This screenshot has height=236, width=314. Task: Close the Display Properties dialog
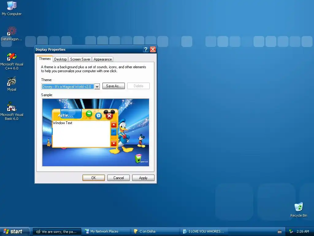pos(153,49)
